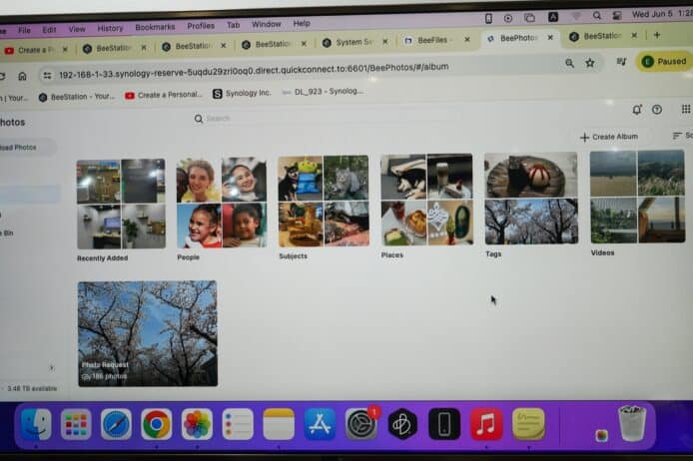The height and width of the screenshot is (461, 693).
Task: Launch the Music app in the dock
Action: tap(486, 424)
